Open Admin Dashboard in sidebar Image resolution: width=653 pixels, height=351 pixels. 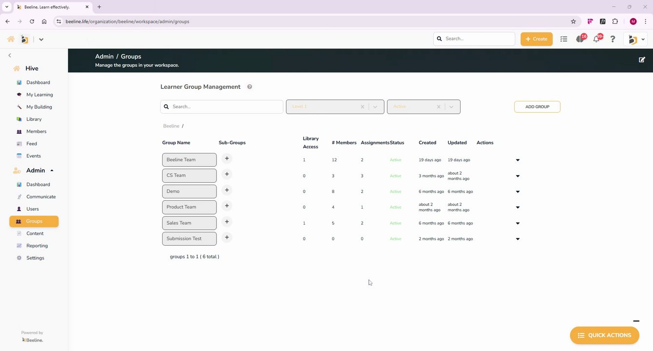pos(38,184)
